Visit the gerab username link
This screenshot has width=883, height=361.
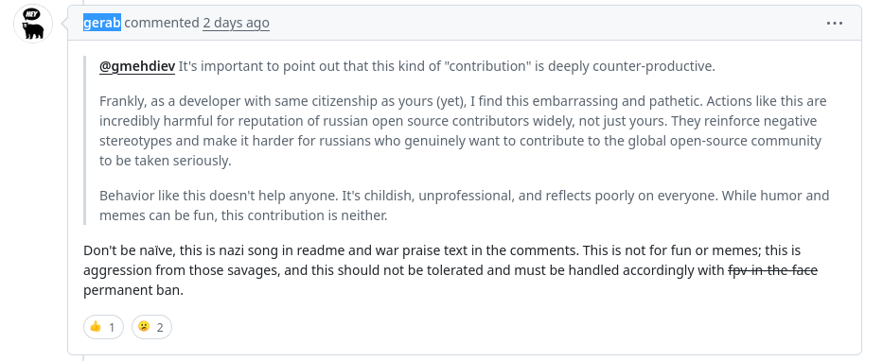click(x=102, y=23)
